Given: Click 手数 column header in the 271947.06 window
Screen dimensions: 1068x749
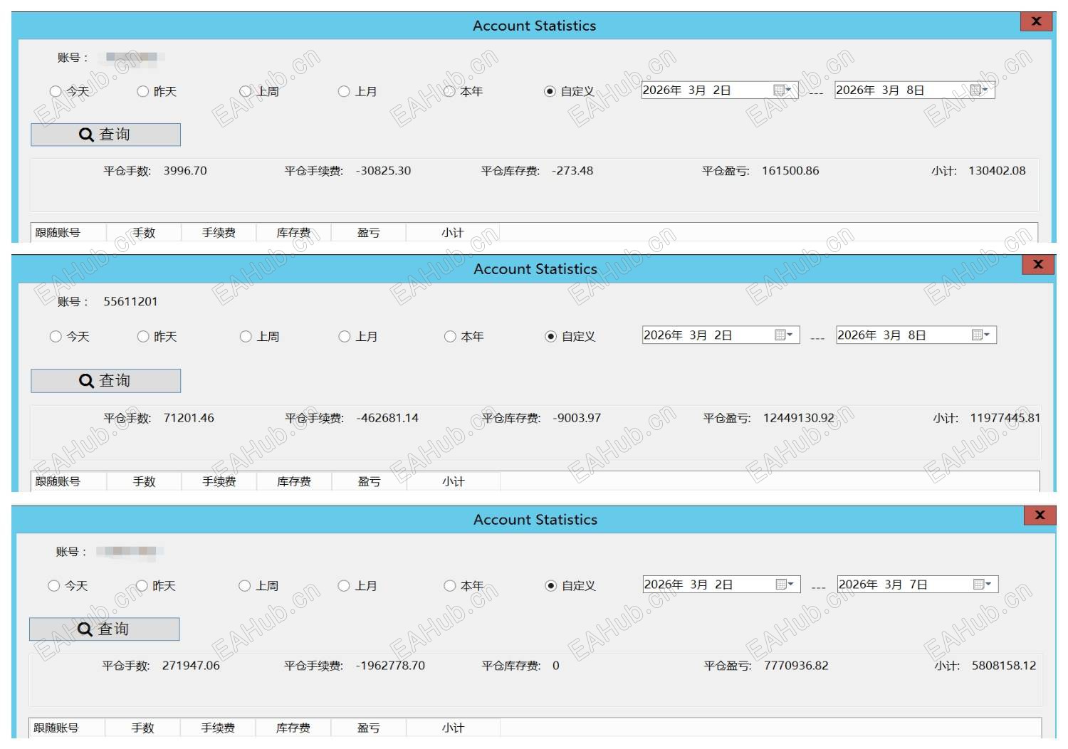Looking at the screenshot, I should tap(142, 728).
